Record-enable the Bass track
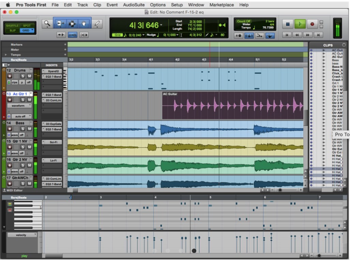Screen dimensions: 350x260 tap(10, 128)
